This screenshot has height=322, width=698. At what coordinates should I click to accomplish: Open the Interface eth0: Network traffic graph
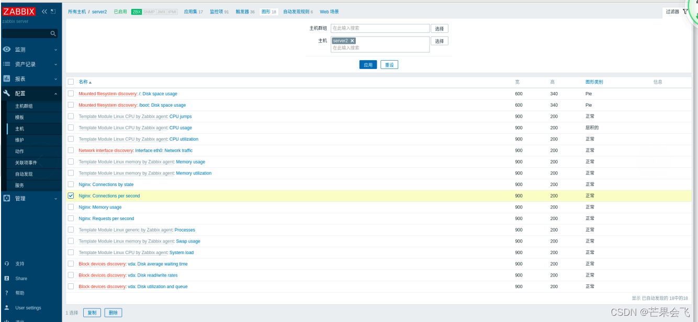(164, 151)
